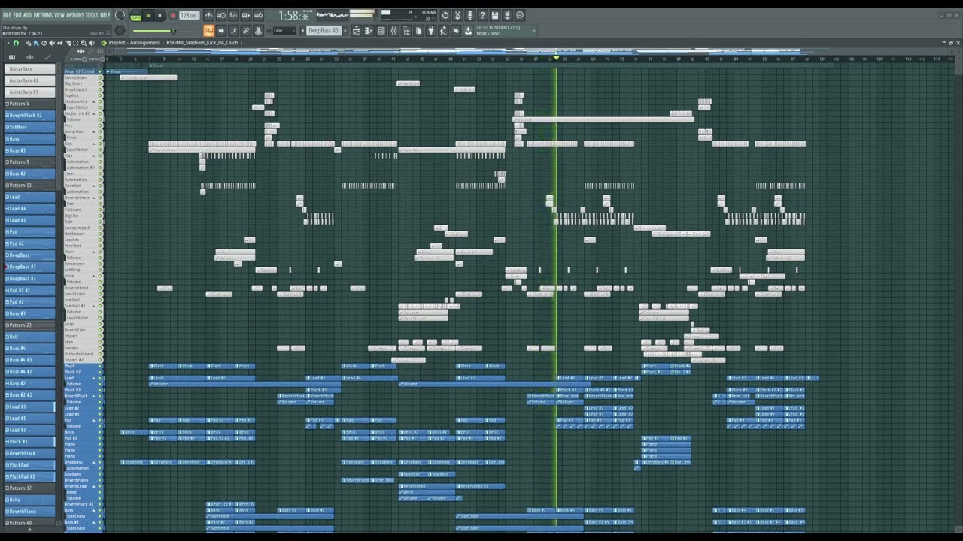Click the speech bubble chat icon
963x541 pixels.
click(520, 15)
